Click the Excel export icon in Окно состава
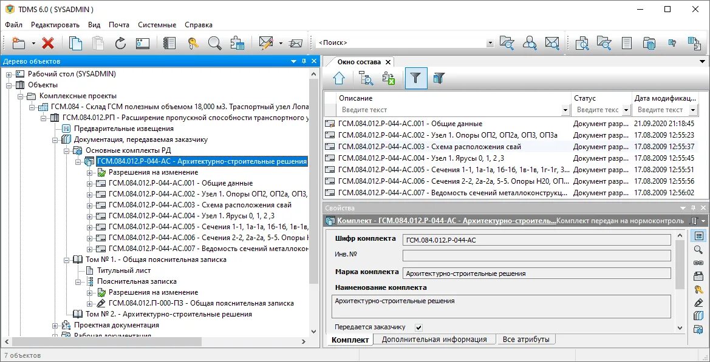The width and height of the screenshot is (710, 362). pos(389,78)
